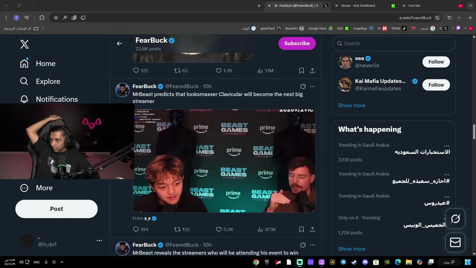Open the sea @neverlie profile avatar
Image resolution: width=476 pixels, height=268 pixels.
[x=345, y=62]
